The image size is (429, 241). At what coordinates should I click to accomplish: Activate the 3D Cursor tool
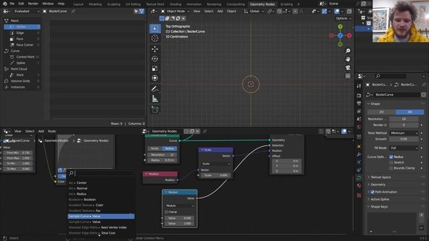(x=155, y=39)
